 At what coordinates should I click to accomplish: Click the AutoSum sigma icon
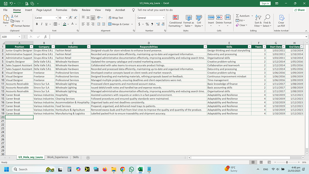coord(237,16)
